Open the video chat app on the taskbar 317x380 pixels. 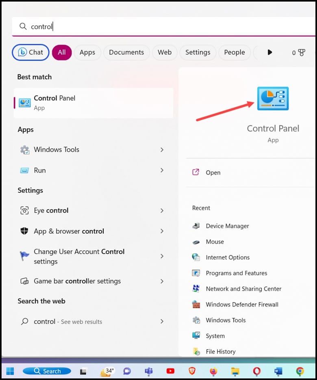[127, 371]
